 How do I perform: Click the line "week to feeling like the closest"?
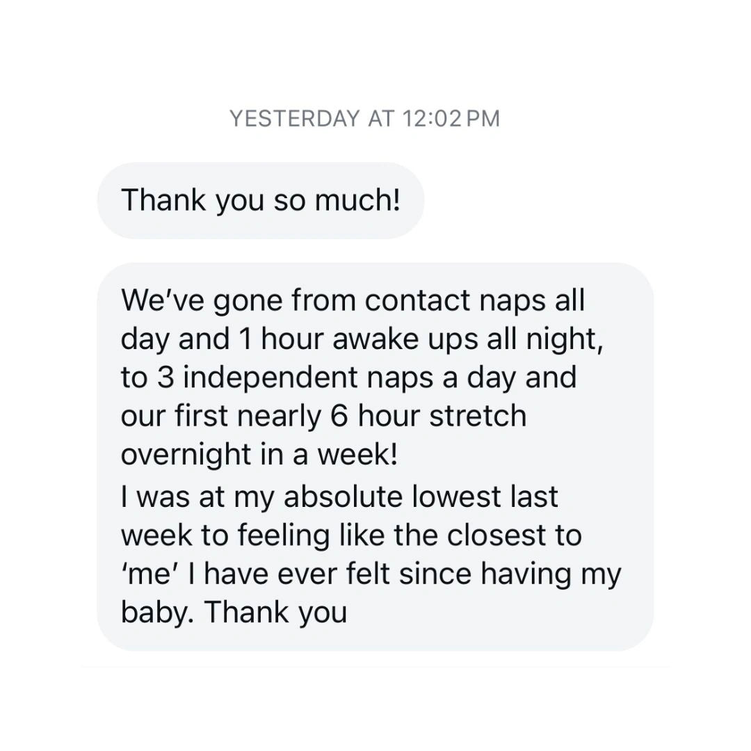[x=351, y=535]
